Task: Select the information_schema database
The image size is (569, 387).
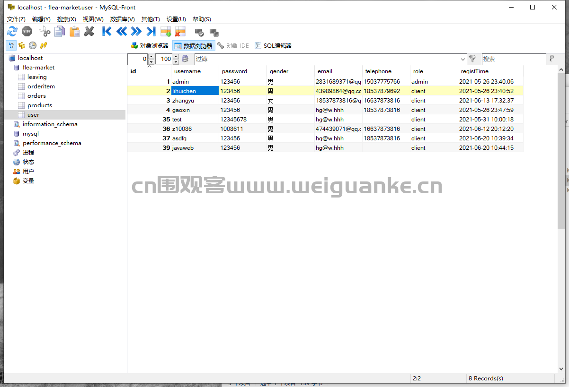Action: [x=50, y=124]
